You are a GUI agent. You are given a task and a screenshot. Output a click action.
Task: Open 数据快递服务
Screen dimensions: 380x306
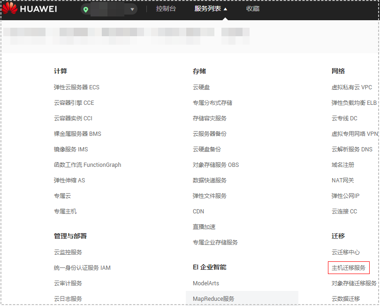coord(210,180)
